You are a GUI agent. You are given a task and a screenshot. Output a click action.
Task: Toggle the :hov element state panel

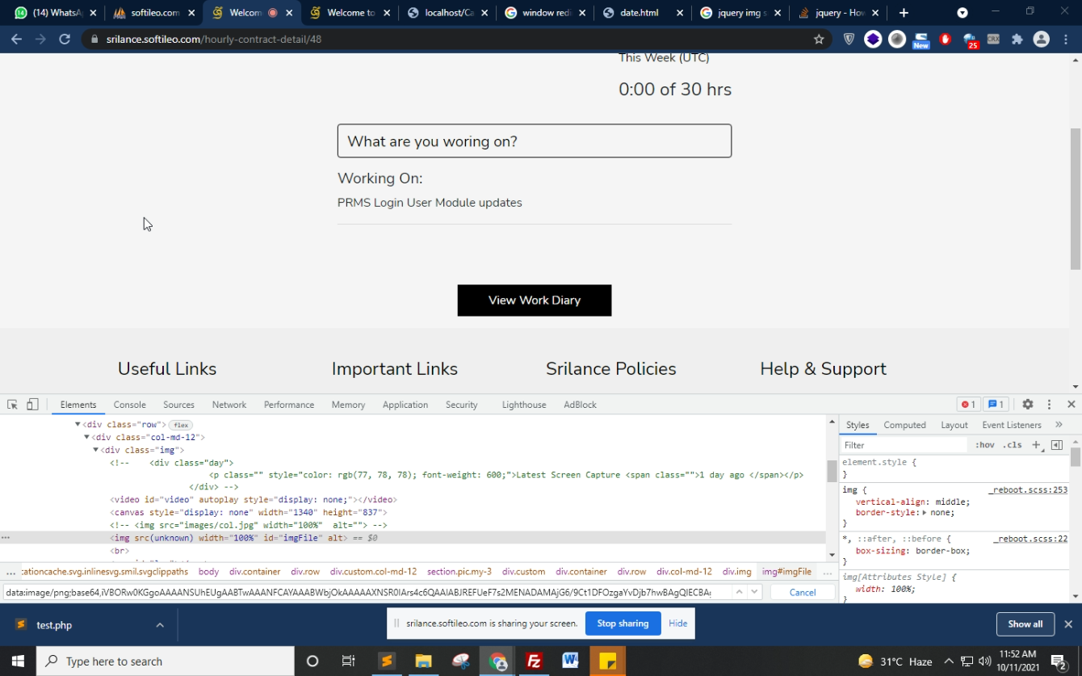[x=984, y=445]
